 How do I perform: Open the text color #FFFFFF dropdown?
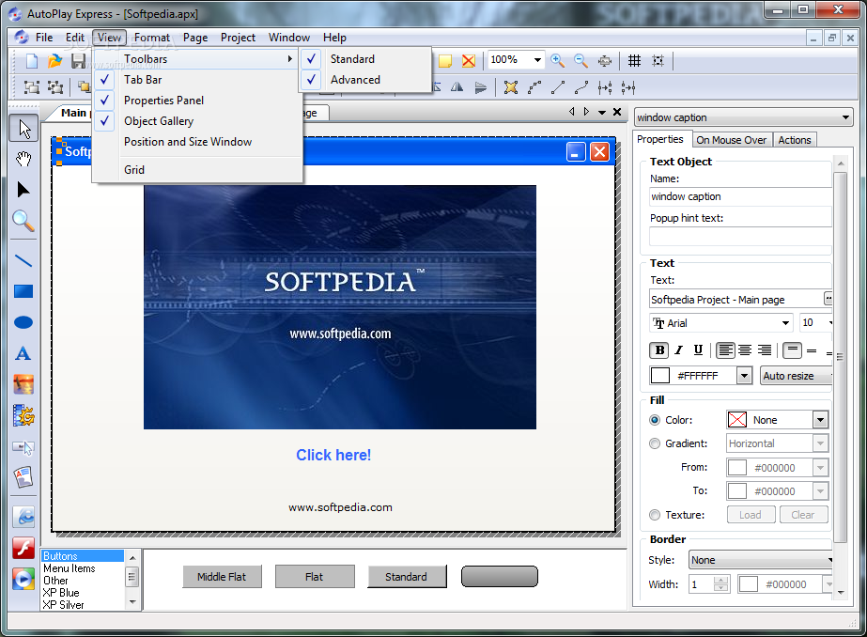pyautogui.click(x=744, y=376)
